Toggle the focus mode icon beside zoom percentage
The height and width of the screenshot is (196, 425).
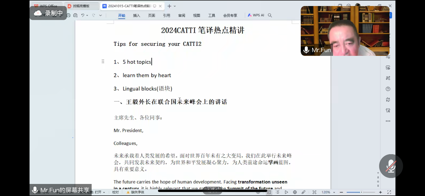tap(314, 192)
